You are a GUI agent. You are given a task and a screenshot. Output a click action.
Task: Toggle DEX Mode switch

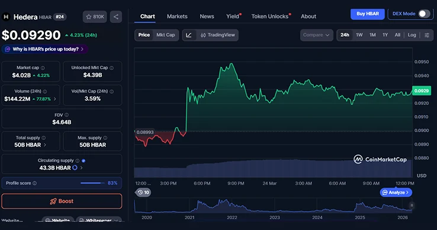click(424, 14)
